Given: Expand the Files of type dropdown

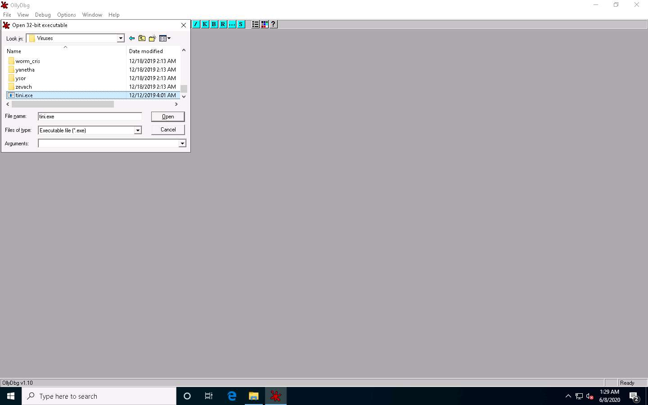Looking at the screenshot, I should [138, 130].
